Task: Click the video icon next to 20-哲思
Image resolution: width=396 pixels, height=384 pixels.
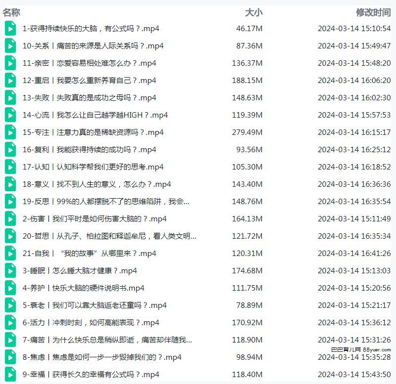Action: [10, 236]
